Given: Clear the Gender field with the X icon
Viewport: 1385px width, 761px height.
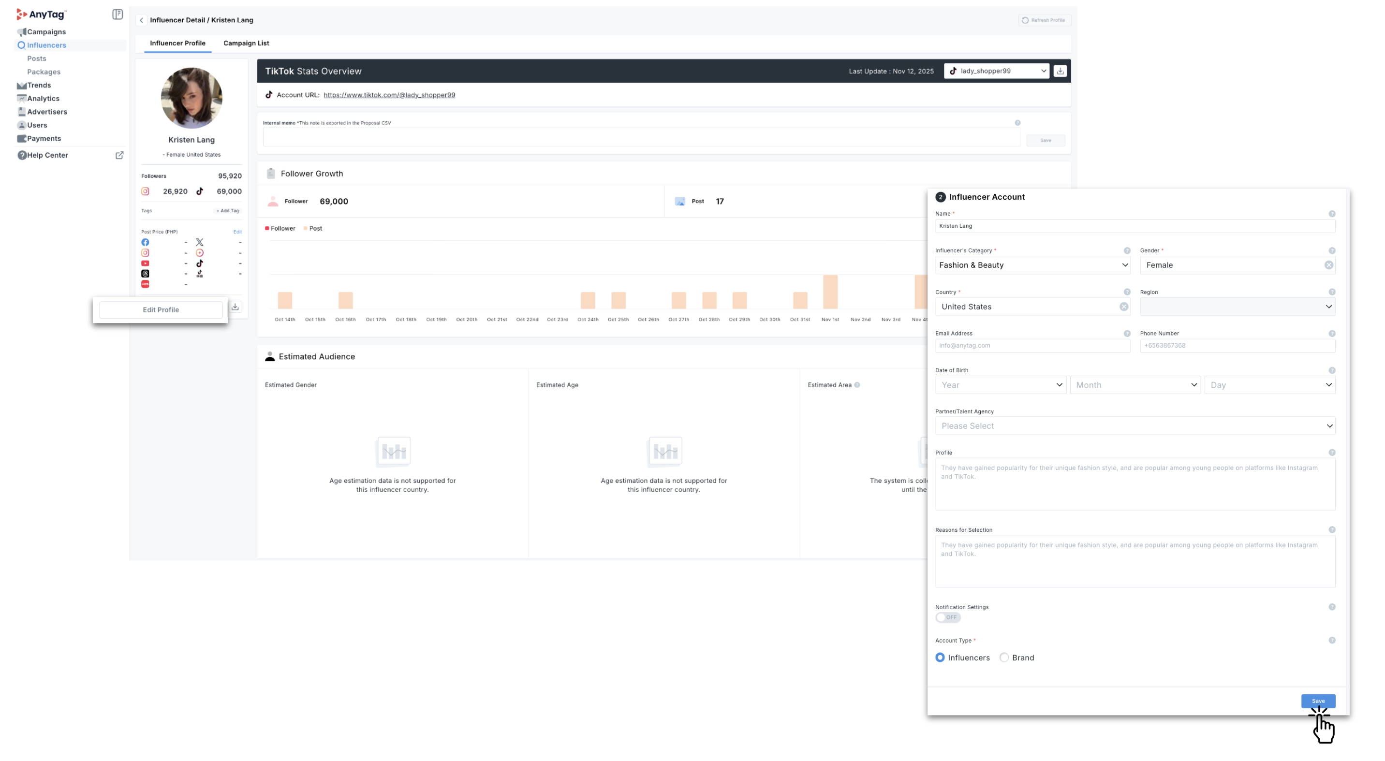Looking at the screenshot, I should [x=1328, y=265].
